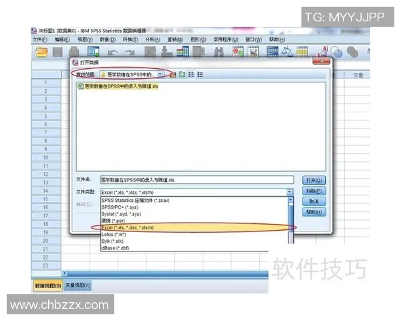Choose 便携 (*.por) option
Viewport: 401px width, 321px height.
click(x=194, y=221)
